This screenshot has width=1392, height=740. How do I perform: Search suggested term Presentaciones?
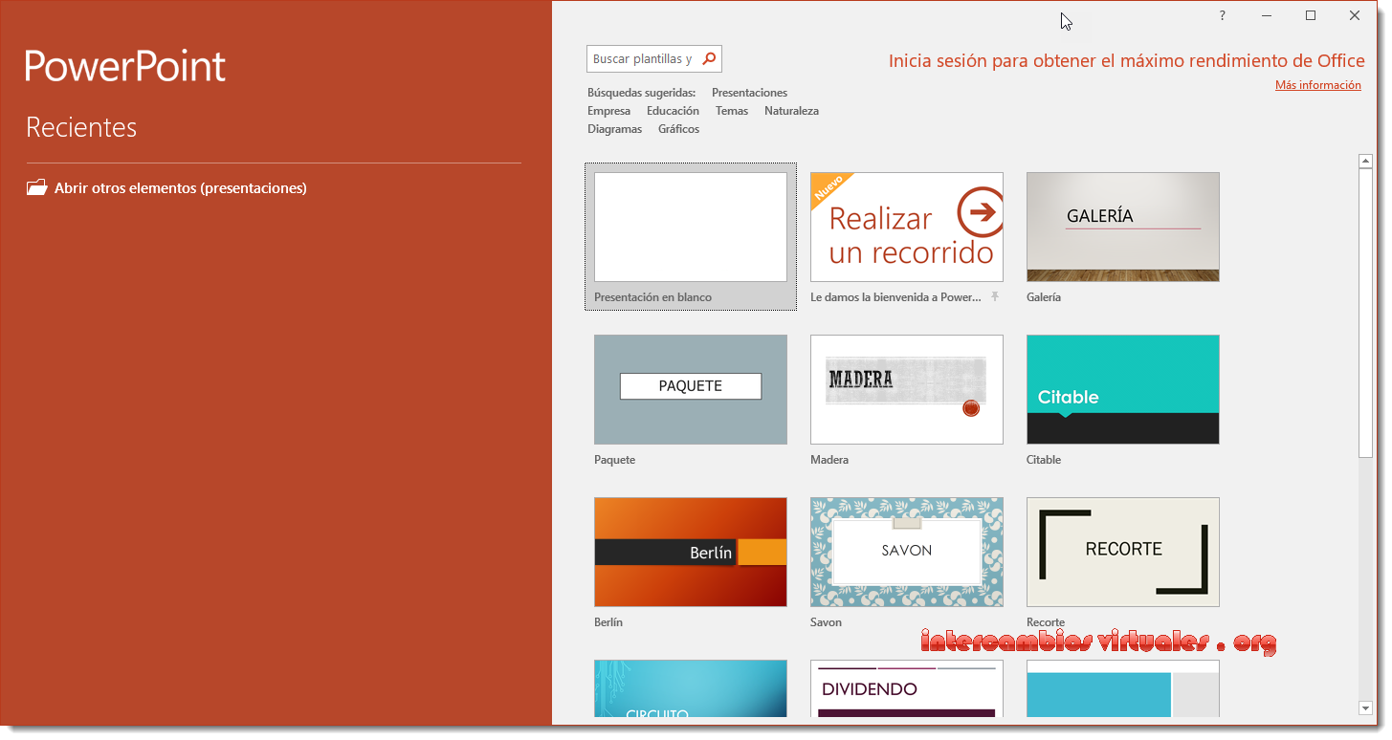click(749, 93)
